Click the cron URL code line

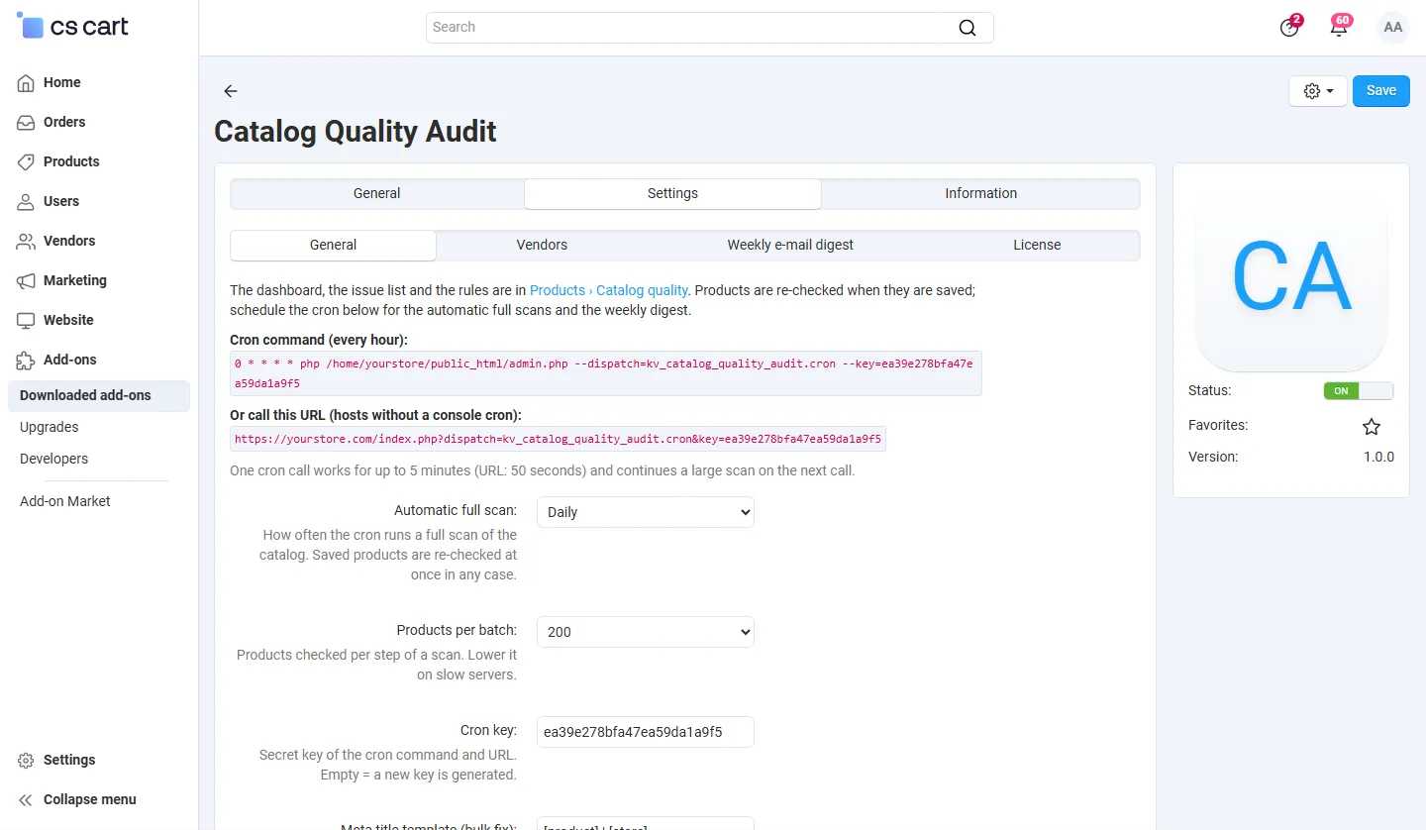pyautogui.click(x=558, y=439)
